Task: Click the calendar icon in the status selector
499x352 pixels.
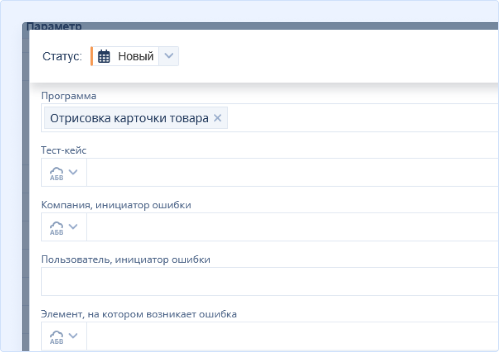Action: coord(104,56)
